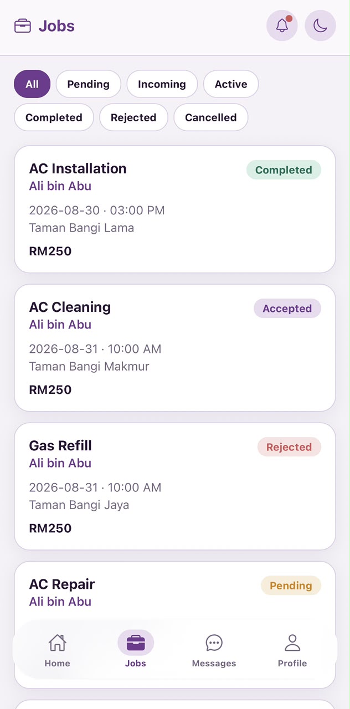Select the Rejected filter chip
The width and height of the screenshot is (350, 709).
tap(133, 117)
